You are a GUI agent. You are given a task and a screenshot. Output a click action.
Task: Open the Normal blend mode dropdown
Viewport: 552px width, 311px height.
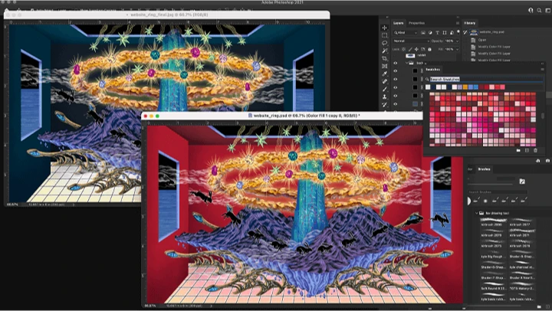pyautogui.click(x=411, y=41)
